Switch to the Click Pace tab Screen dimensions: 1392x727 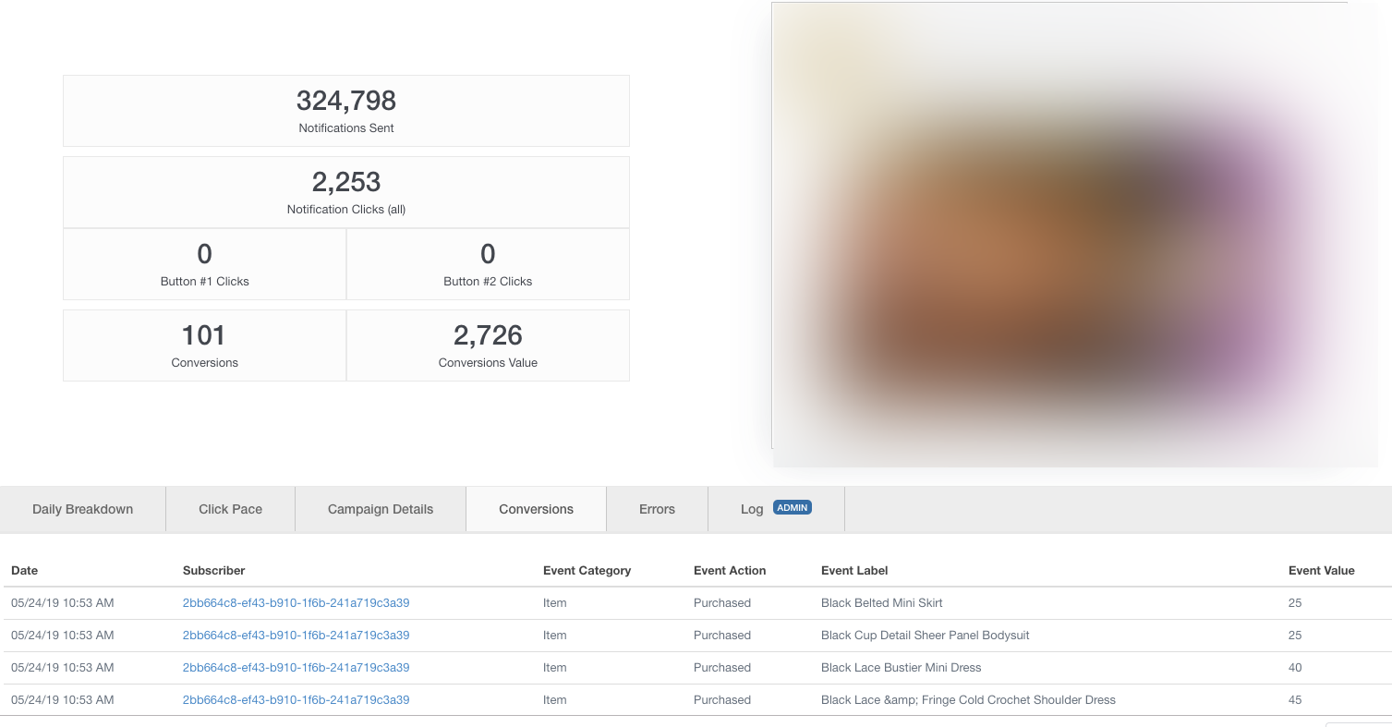pos(231,509)
